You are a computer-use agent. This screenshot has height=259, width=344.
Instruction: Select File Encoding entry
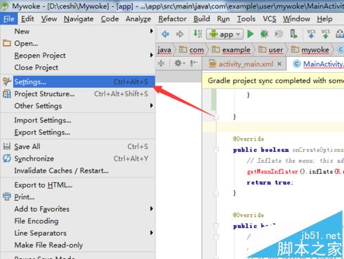pyautogui.click(x=78, y=221)
